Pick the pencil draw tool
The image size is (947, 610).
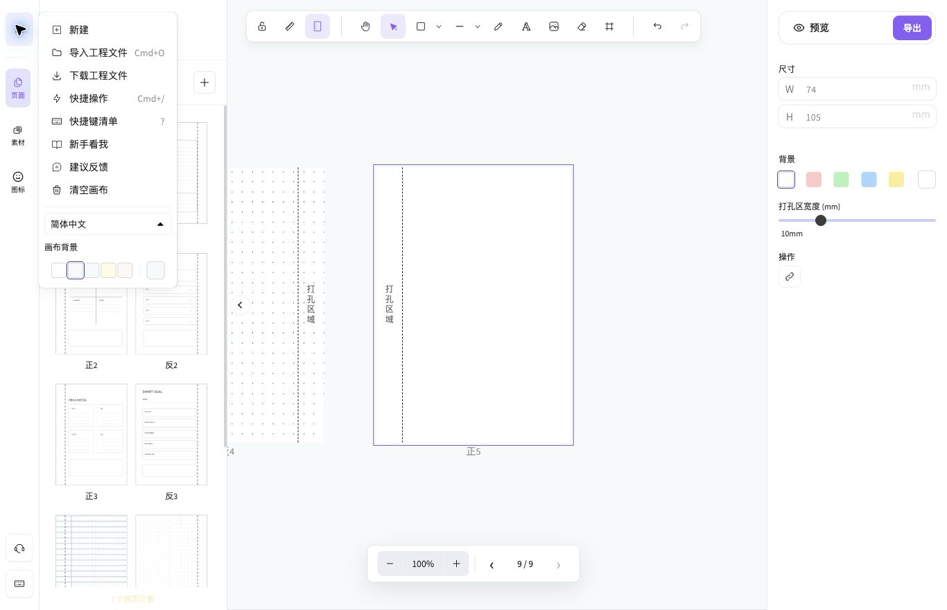[498, 26]
